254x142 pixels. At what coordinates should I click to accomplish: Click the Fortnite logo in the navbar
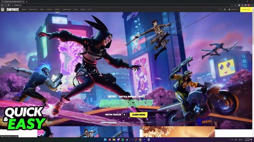pyautogui.click(x=13, y=9)
